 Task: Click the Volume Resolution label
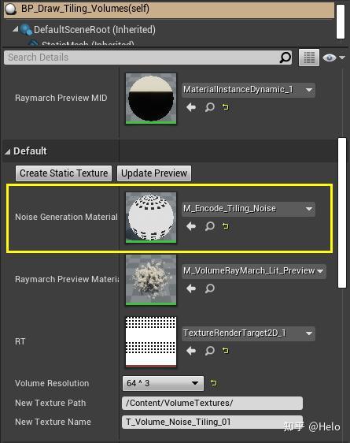[x=52, y=383]
